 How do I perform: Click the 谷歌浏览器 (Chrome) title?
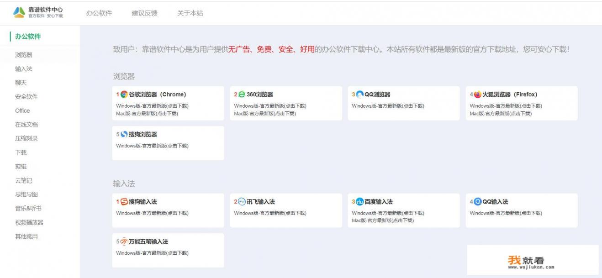158,94
